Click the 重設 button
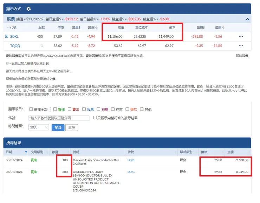Image resolution: width=260 pixels, height=203 pixels. click(72, 127)
